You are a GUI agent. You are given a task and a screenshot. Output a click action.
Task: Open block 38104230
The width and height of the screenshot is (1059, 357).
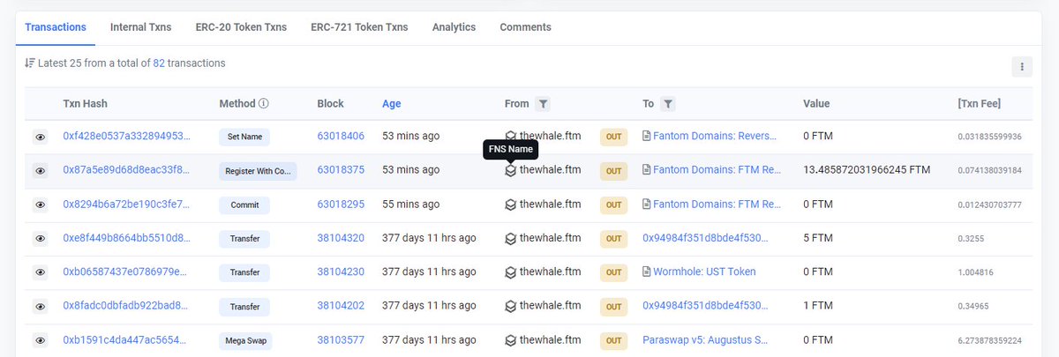coord(341,272)
